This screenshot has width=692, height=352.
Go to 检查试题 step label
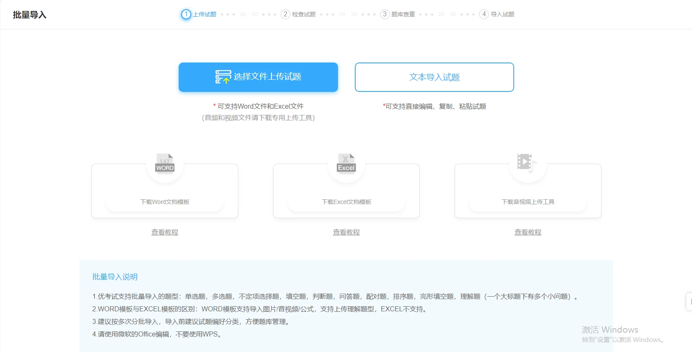(304, 14)
